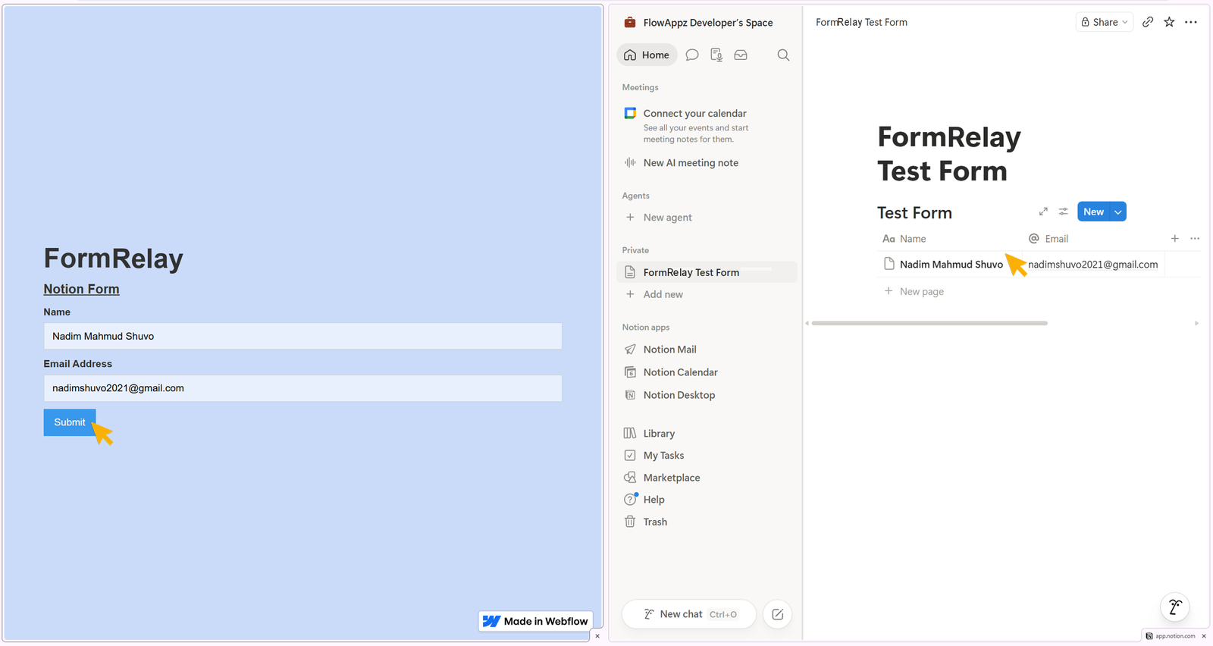Viewport: 1213px width, 646px height.
Task: Click the Notion Mail paper plane icon
Action: pyautogui.click(x=630, y=350)
